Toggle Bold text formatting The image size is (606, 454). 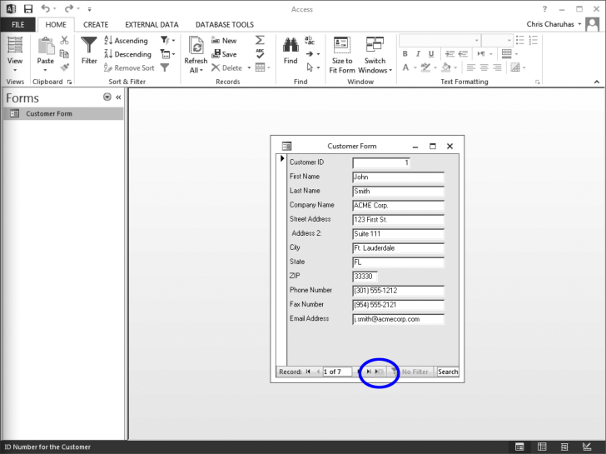point(405,54)
